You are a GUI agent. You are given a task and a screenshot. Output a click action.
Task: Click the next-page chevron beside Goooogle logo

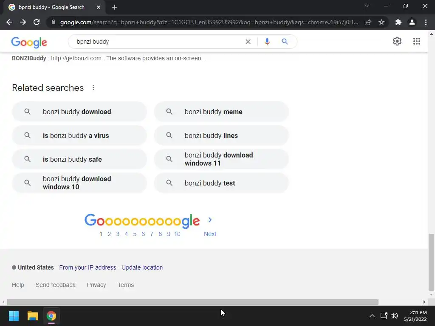[210, 220]
